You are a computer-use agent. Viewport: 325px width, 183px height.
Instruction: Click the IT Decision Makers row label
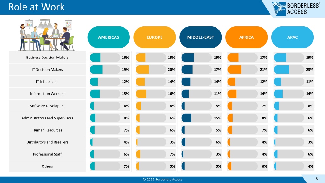(47, 70)
